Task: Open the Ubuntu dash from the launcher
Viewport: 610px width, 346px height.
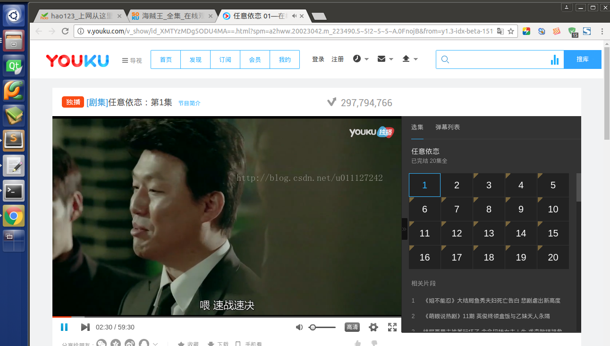Action: point(14,16)
